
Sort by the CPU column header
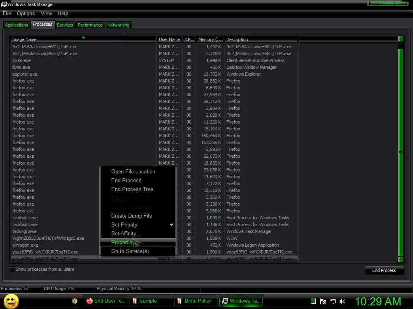(189, 39)
